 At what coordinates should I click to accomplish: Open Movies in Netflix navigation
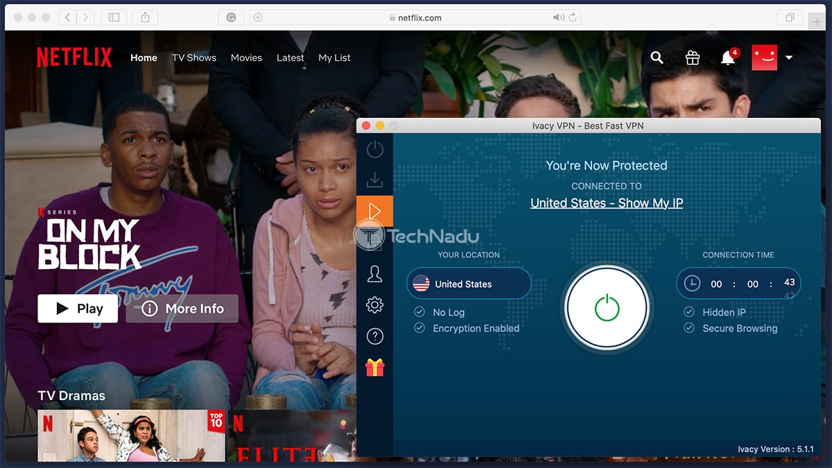[x=246, y=58]
